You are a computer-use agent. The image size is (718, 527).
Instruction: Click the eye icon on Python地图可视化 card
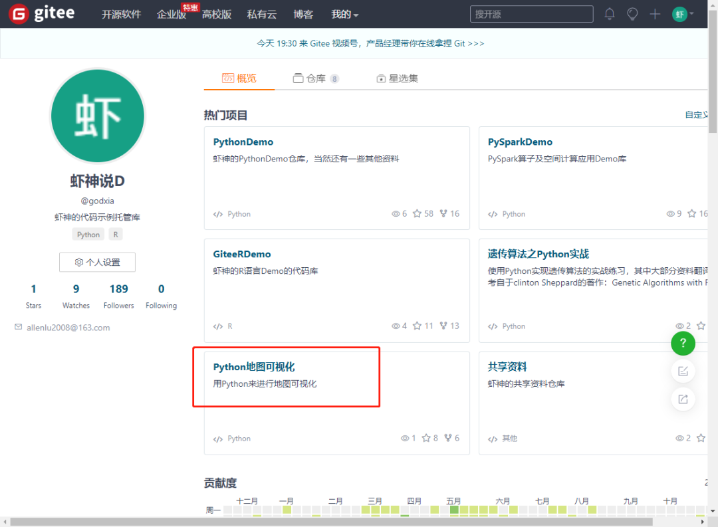coord(405,438)
